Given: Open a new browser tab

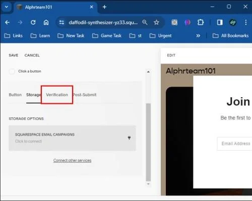Looking at the screenshot, I should pos(104,7).
